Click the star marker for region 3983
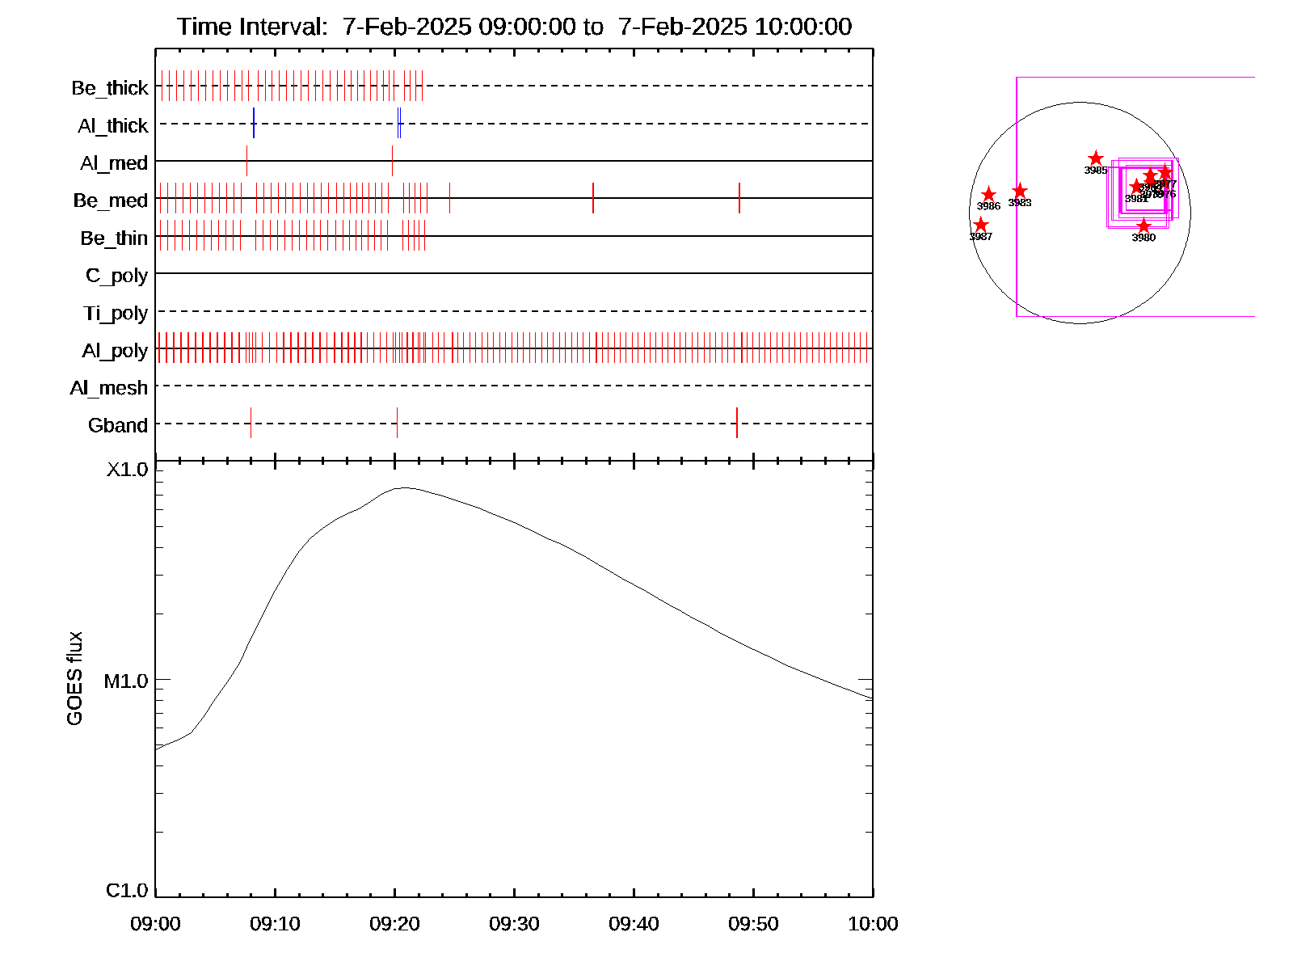This screenshot has width=1293, height=970. coord(1020,191)
